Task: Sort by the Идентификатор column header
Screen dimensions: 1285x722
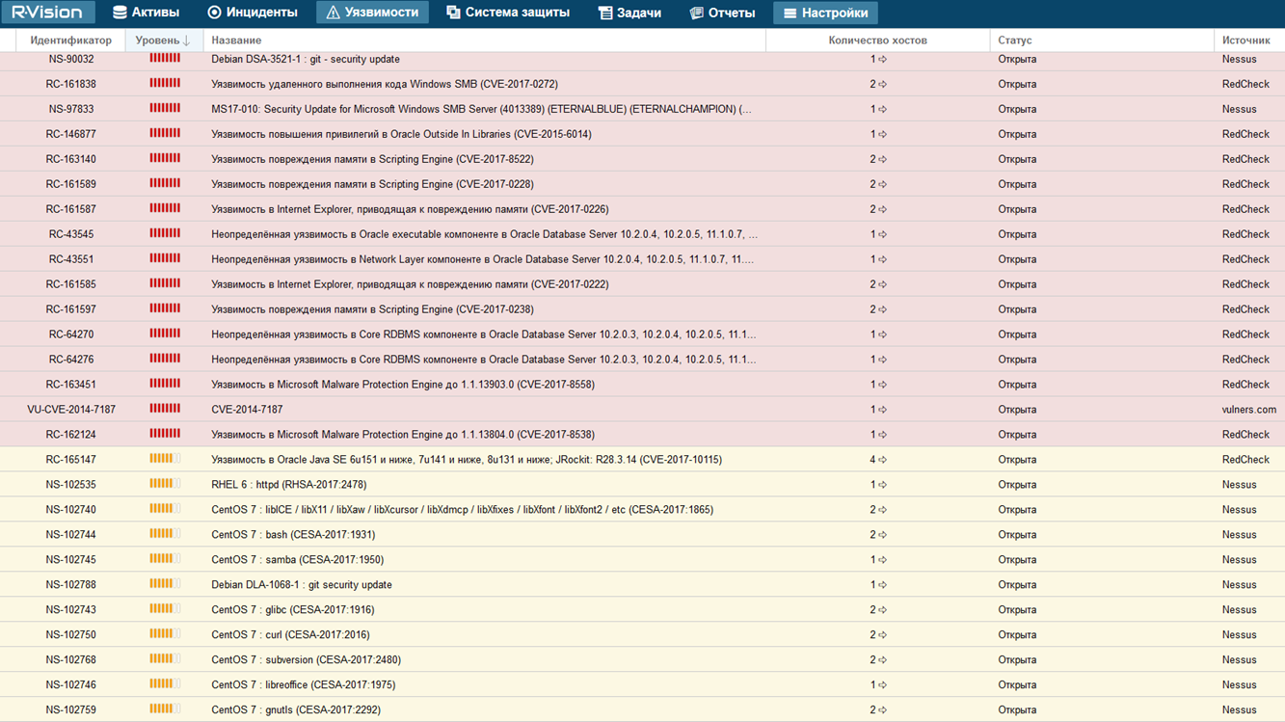Action: (71, 40)
